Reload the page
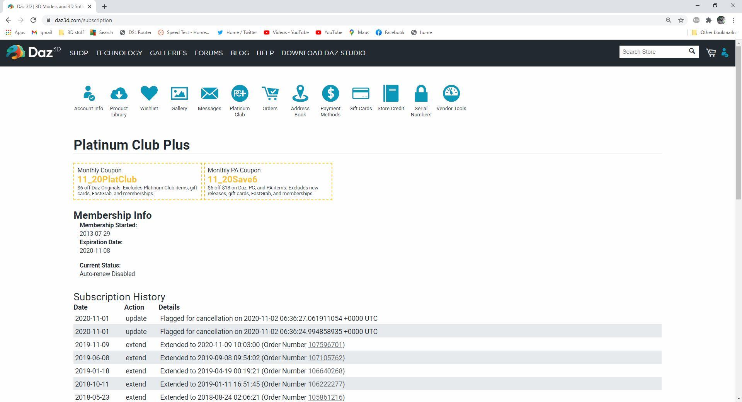 click(x=33, y=20)
